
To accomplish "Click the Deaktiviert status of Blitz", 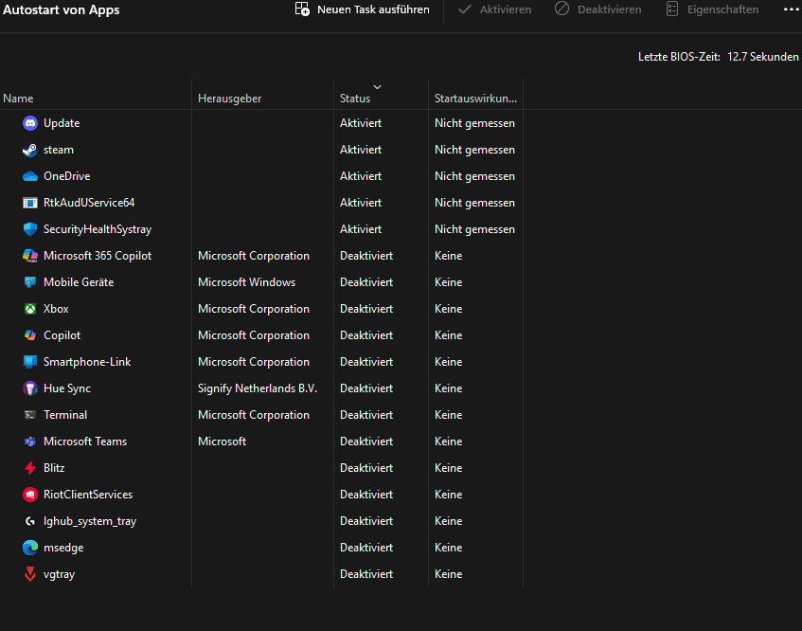I will (x=366, y=468).
